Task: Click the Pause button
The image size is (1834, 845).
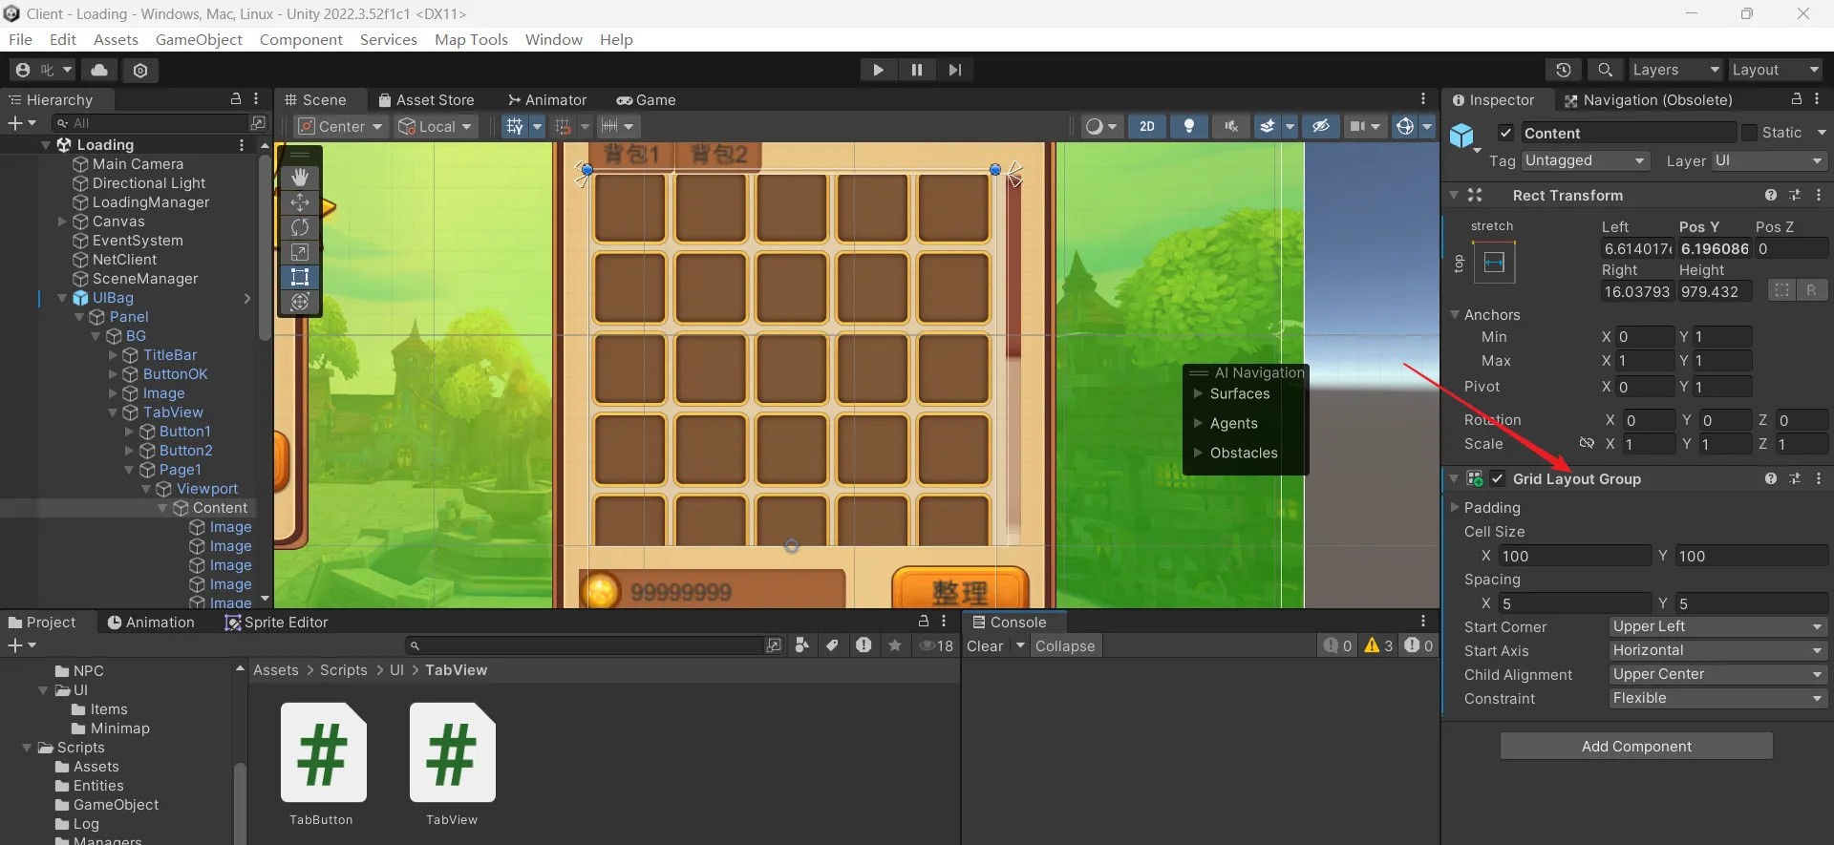Action: [917, 70]
